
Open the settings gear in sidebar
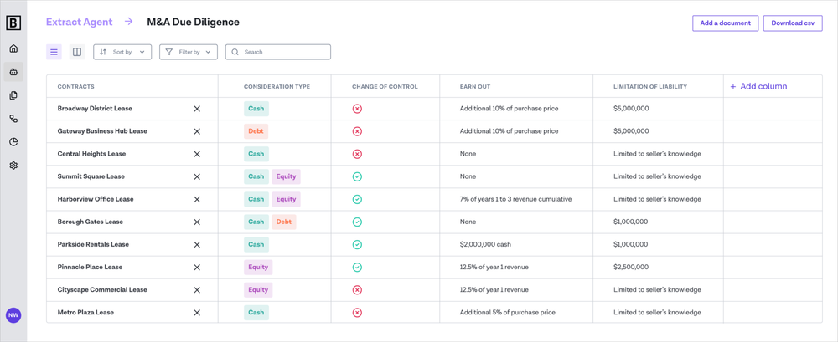pyautogui.click(x=13, y=166)
